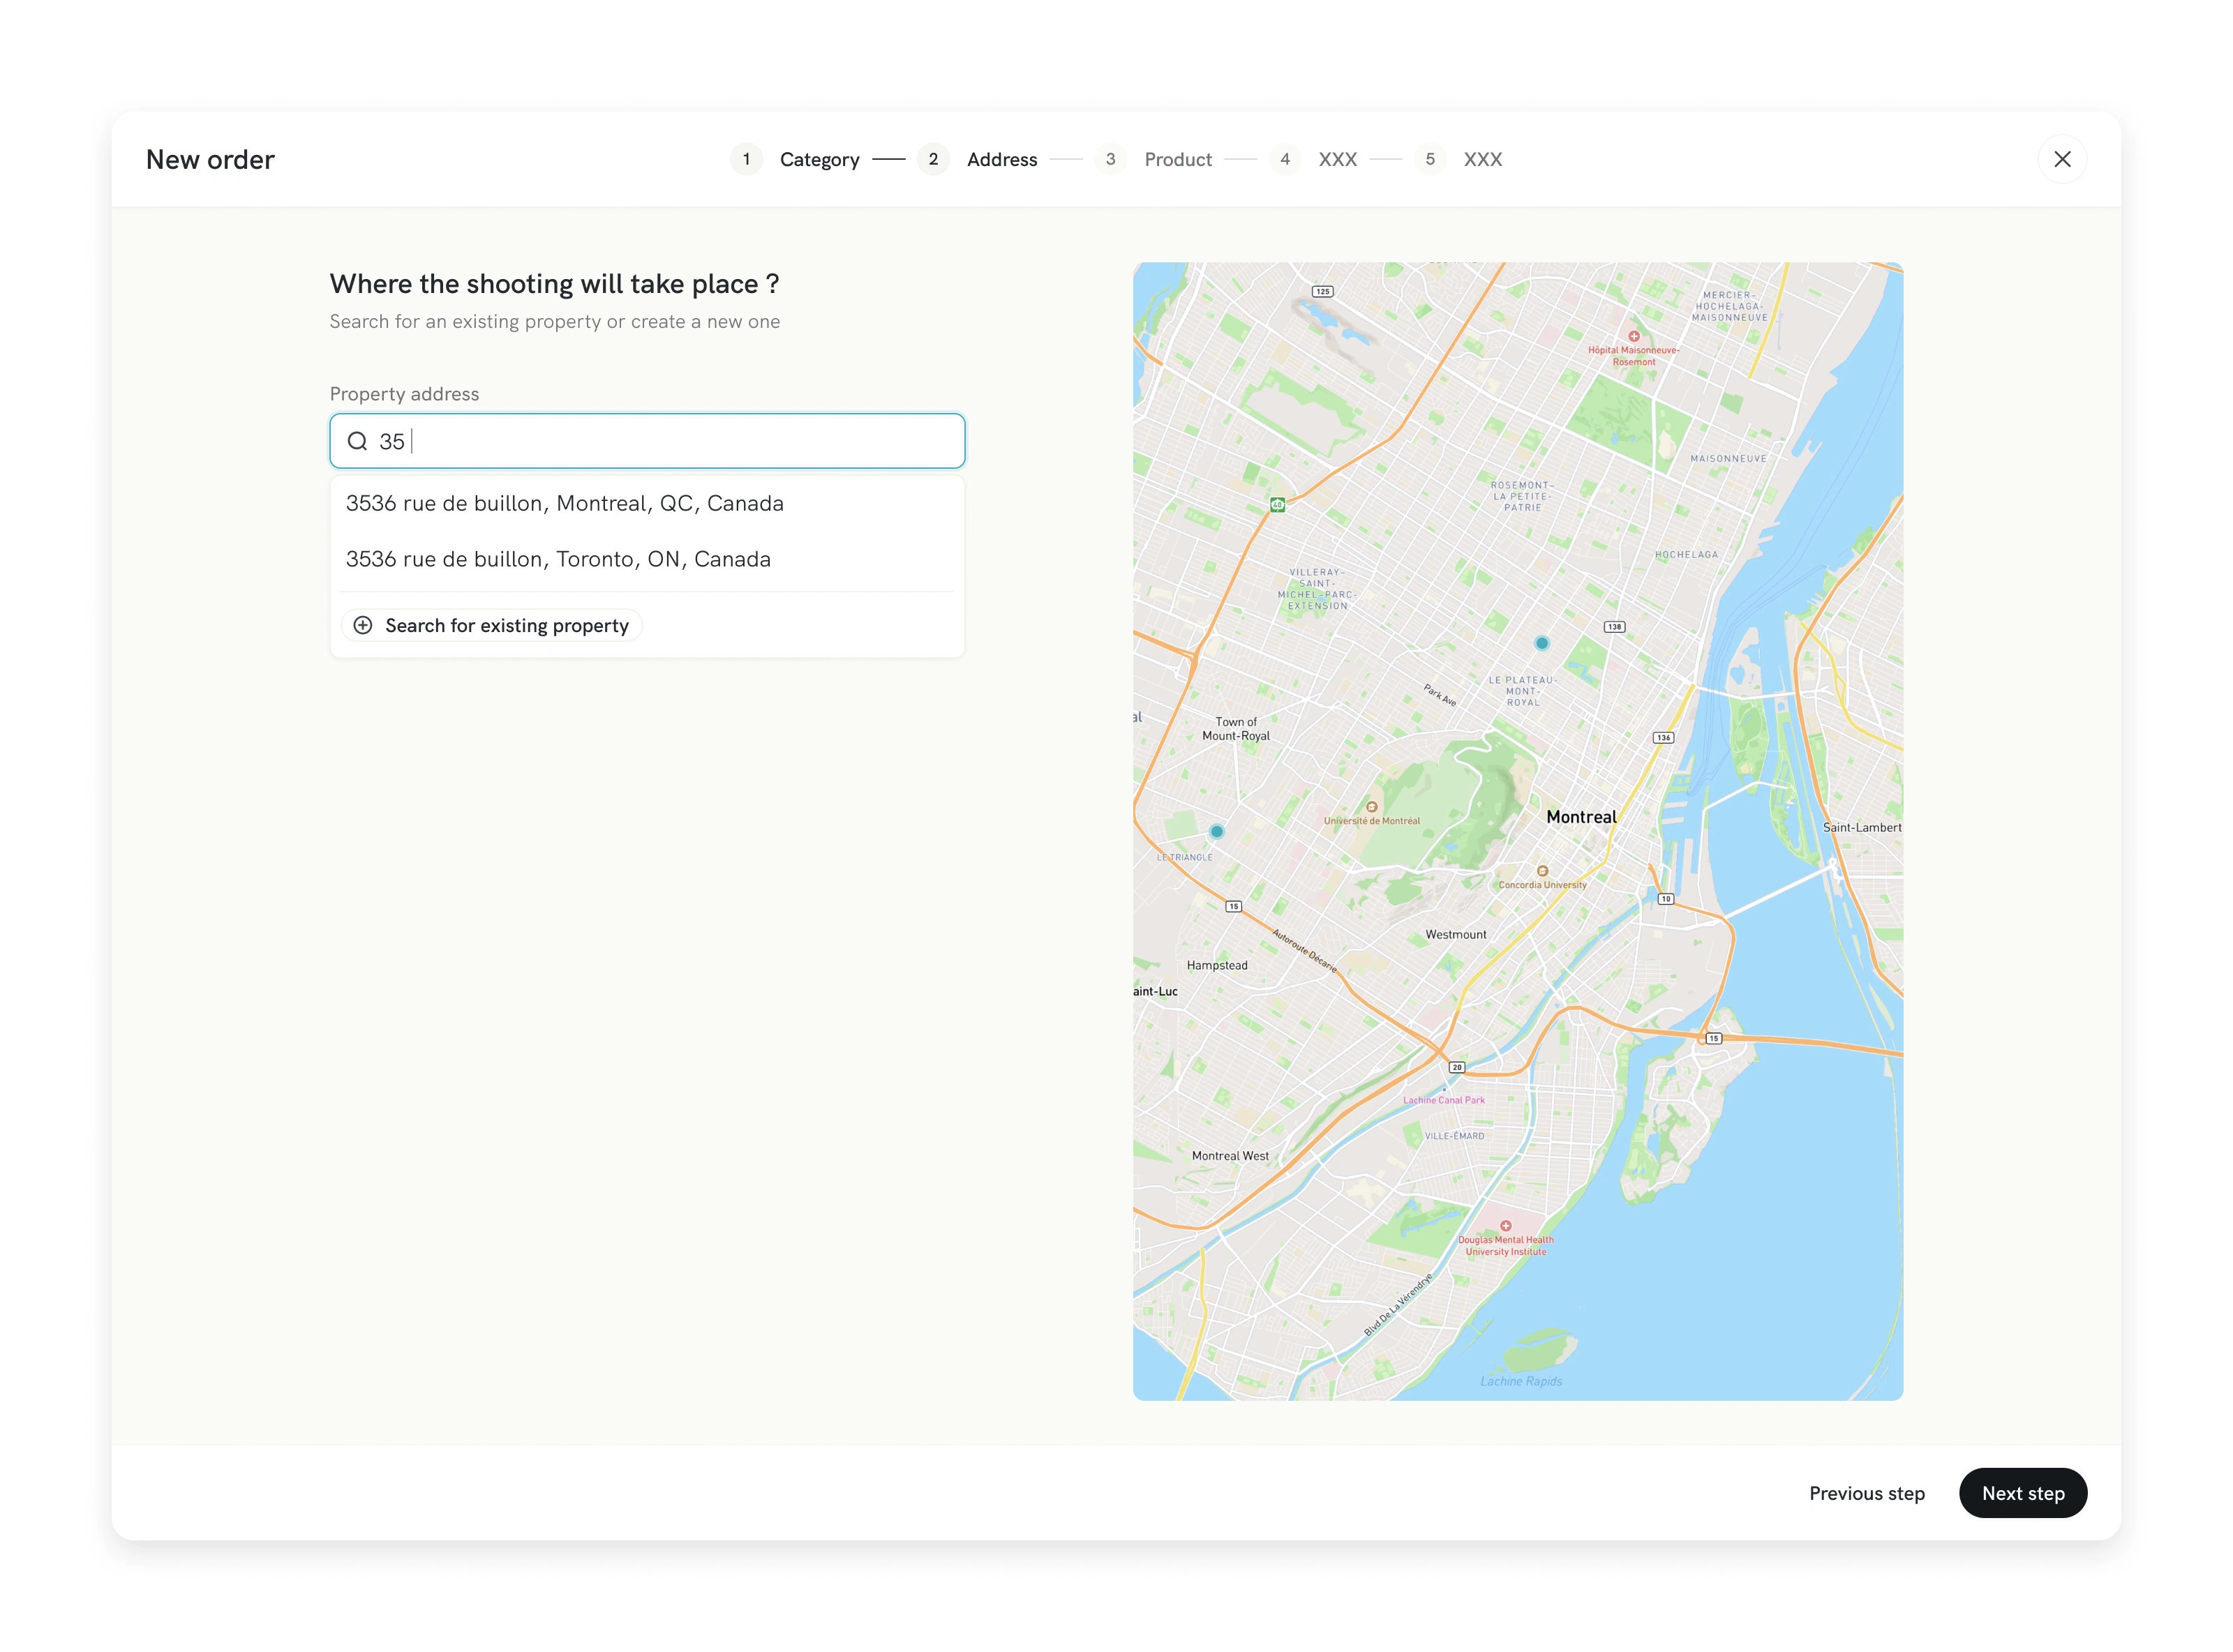The image size is (2233, 1652).
Task: Click the Hôpital Maisonneuve-Rosemont hospital marker
Action: pyautogui.click(x=1633, y=337)
